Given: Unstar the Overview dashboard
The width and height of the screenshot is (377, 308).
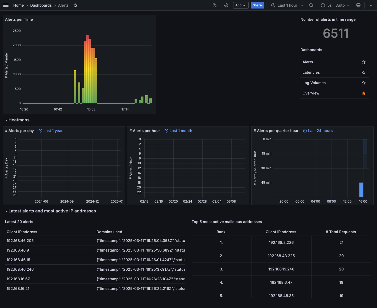Looking at the screenshot, I should 364,93.
